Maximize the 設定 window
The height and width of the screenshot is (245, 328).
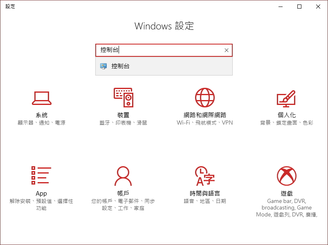[299, 7]
